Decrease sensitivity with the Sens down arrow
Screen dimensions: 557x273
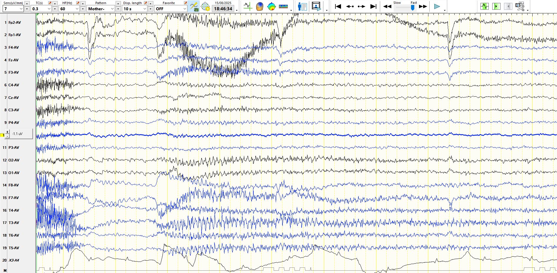[27, 9]
